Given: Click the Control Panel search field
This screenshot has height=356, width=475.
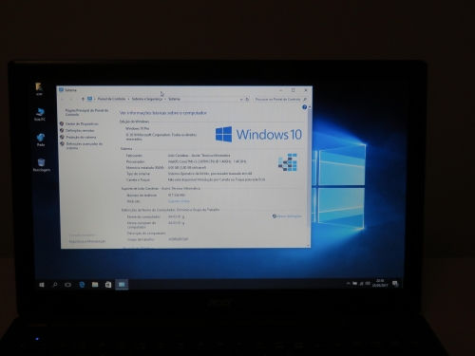Looking at the screenshot, I should (x=280, y=100).
